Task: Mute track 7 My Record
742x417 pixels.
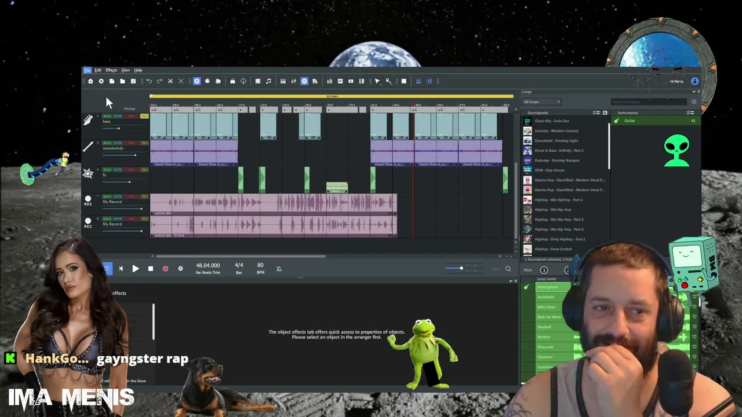Action: point(118,197)
